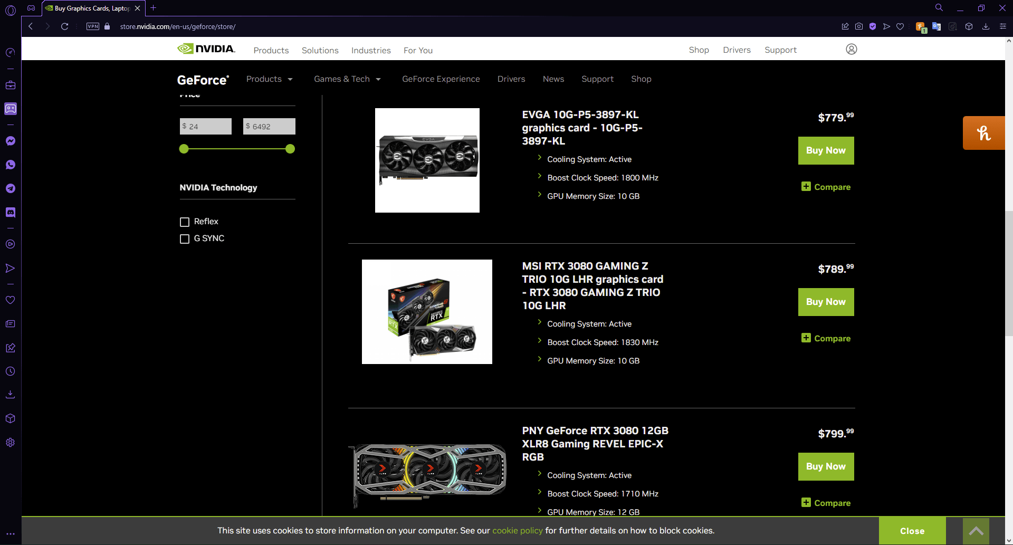The image size is (1013, 545).
Task: Add MSI RTX 3080 GAMING Z TRIO to compare
Action: coord(826,338)
